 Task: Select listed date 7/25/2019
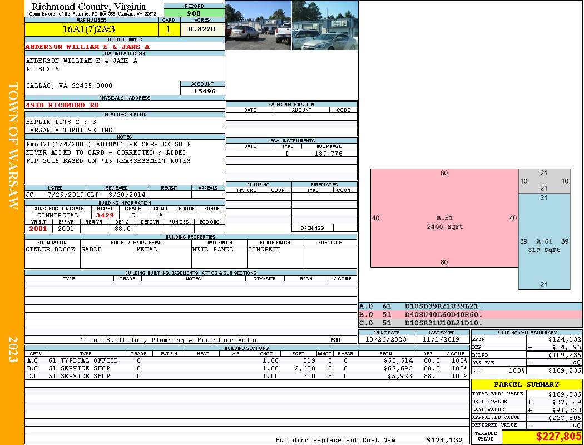pos(66,194)
